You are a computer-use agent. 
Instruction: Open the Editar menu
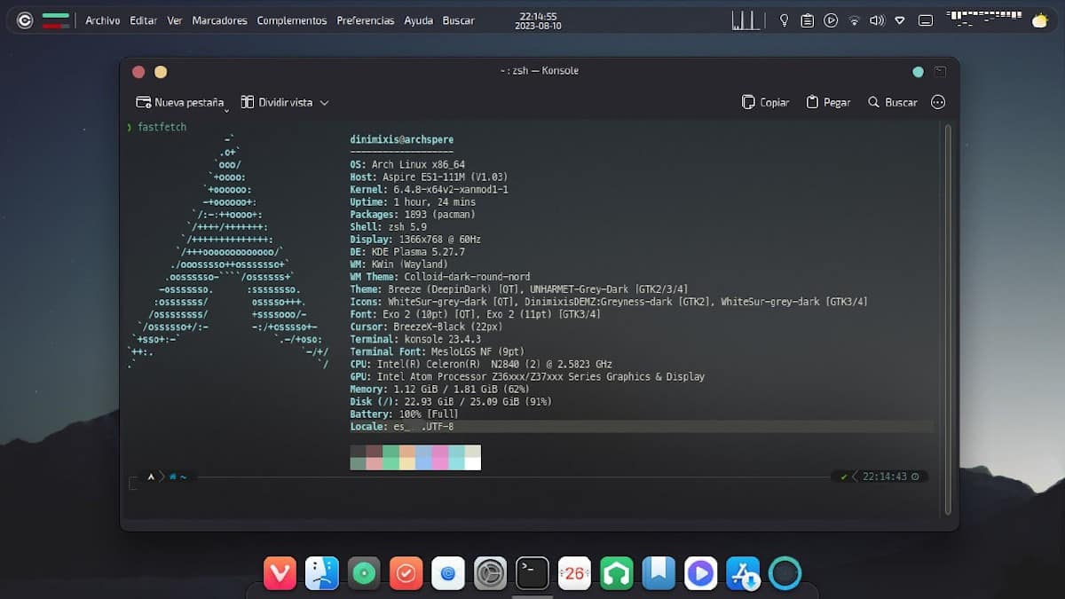coord(144,20)
